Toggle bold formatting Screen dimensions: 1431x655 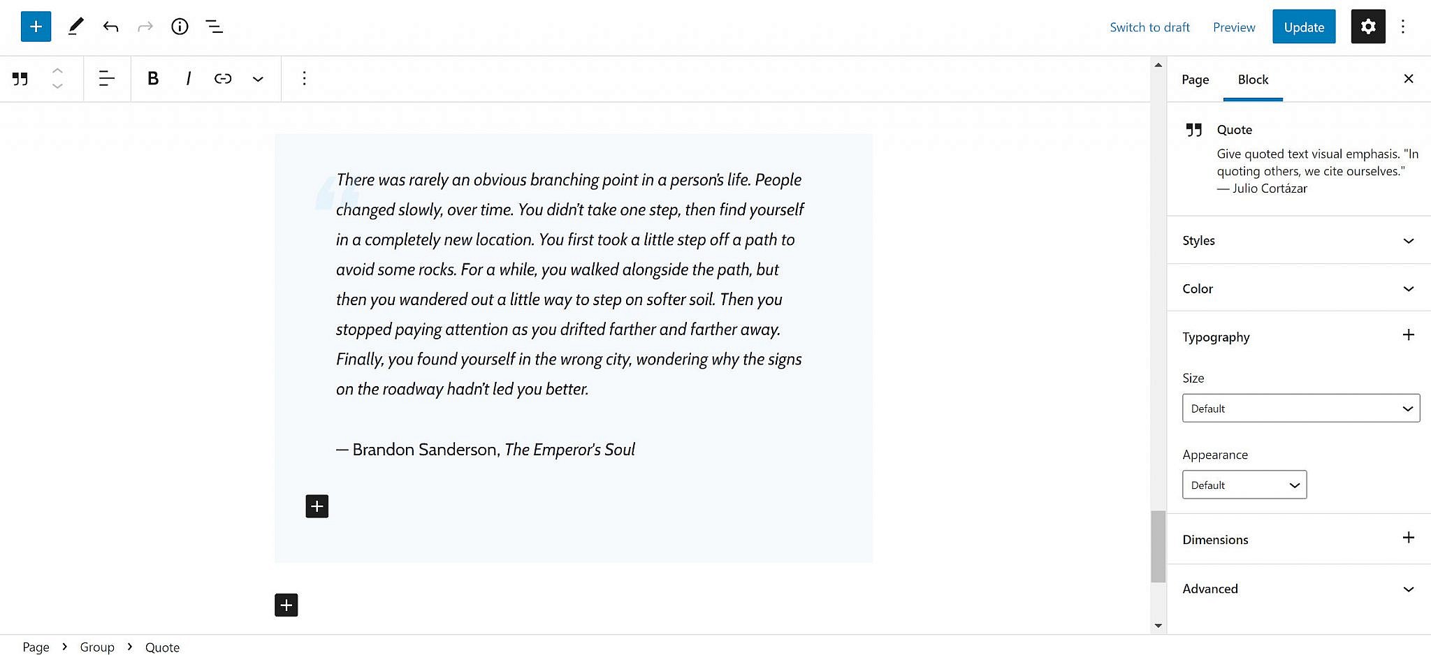click(x=153, y=79)
